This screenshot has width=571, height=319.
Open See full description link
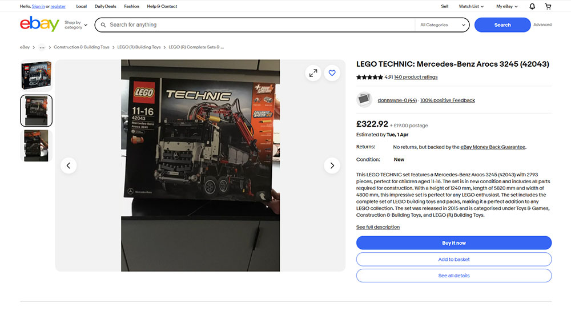pos(377,227)
